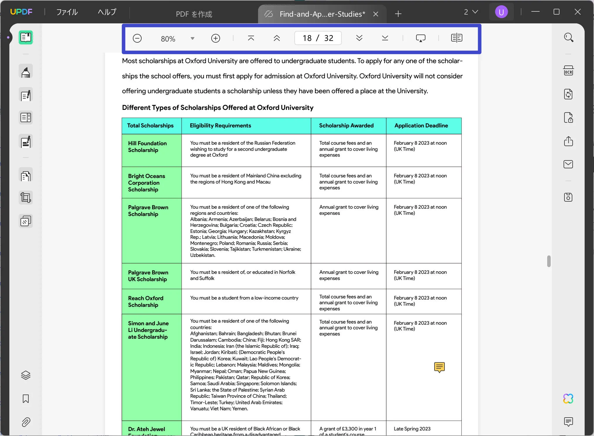This screenshot has width=594, height=436.
Task: Select the Find-and-Ap...er-Studies tab
Action: tap(322, 14)
